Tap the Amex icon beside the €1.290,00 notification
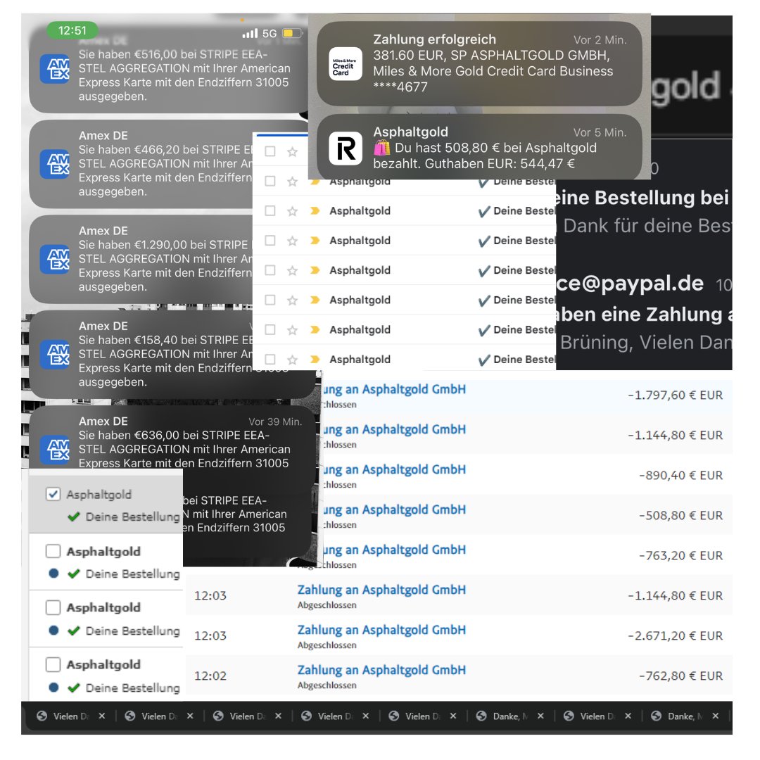 tap(55, 259)
